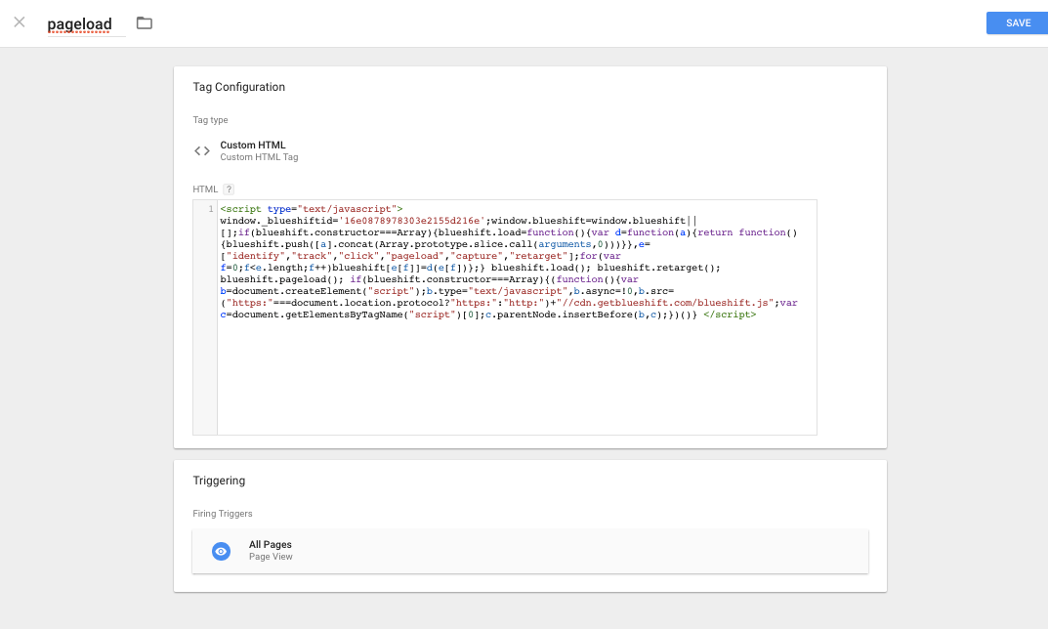1048x629 pixels.
Task: Select the Custom HTML tag type label
Action: click(x=253, y=146)
